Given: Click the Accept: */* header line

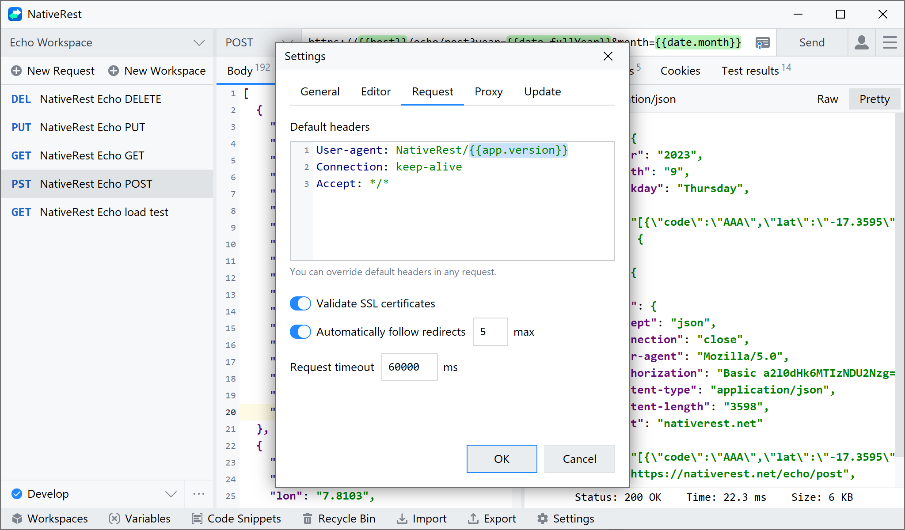Looking at the screenshot, I should 353,184.
